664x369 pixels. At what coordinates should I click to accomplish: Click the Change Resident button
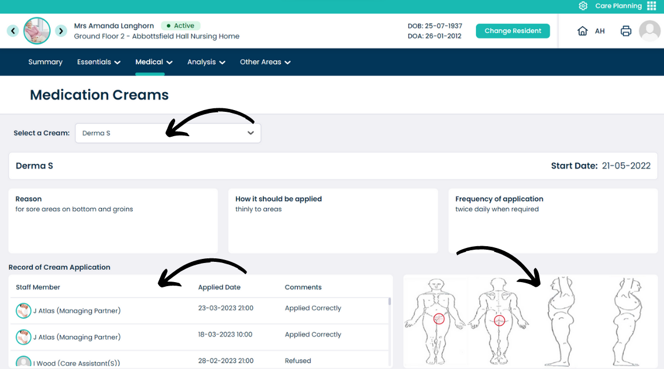513,31
